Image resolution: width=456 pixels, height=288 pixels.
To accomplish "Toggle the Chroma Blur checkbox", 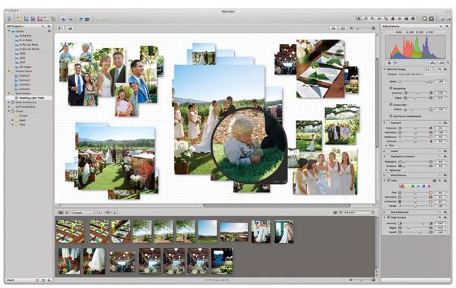I will click(x=391, y=104).
